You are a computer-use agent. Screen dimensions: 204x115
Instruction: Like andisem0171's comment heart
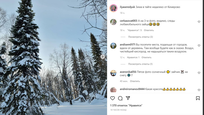(199, 45)
